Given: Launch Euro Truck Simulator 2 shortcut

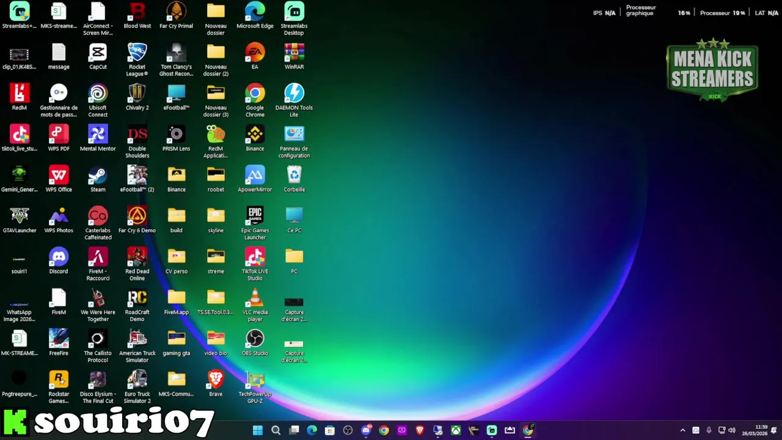Looking at the screenshot, I should (x=137, y=387).
